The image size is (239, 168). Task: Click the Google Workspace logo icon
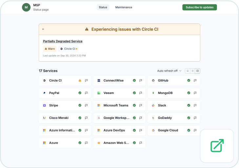(x=99, y=118)
